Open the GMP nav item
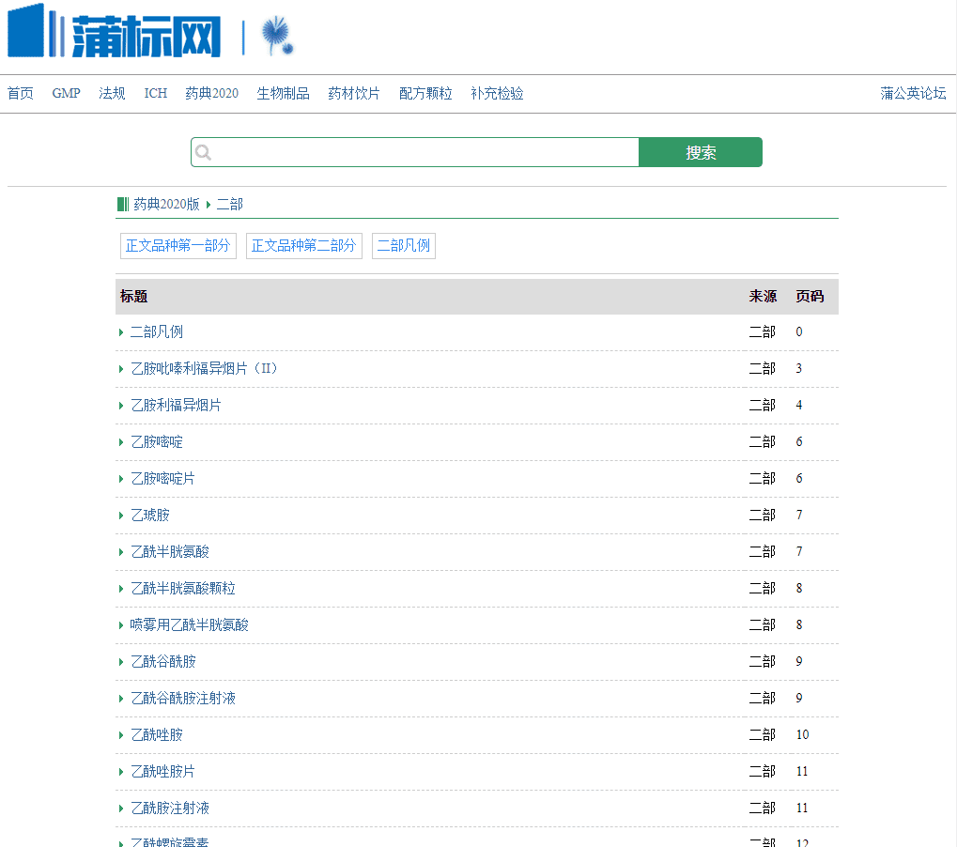This screenshot has width=957, height=847. pos(66,93)
